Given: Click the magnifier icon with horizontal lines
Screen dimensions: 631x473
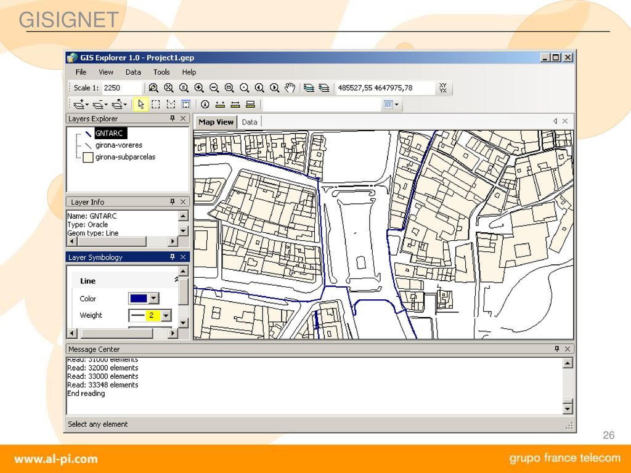Looking at the screenshot, I should tap(184, 87).
